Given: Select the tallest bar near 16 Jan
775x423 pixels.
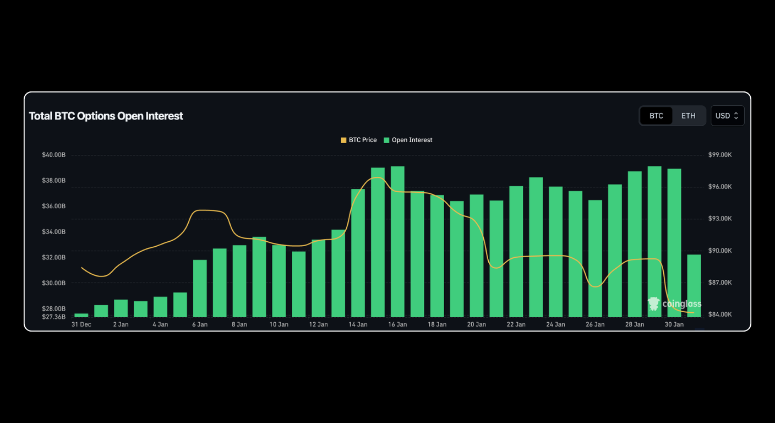Looking at the screenshot, I should (397, 237).
